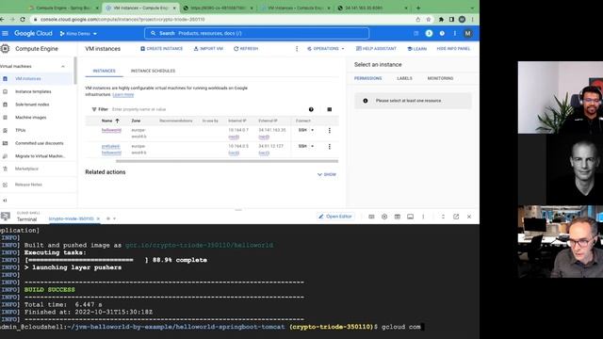Viewport: 603px width, 339px height.
Task: Open TPUs in the sidebar
Action: [21, 130]
